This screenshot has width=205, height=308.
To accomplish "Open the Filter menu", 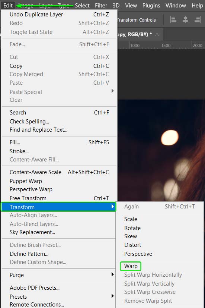I will pos(101,6).
